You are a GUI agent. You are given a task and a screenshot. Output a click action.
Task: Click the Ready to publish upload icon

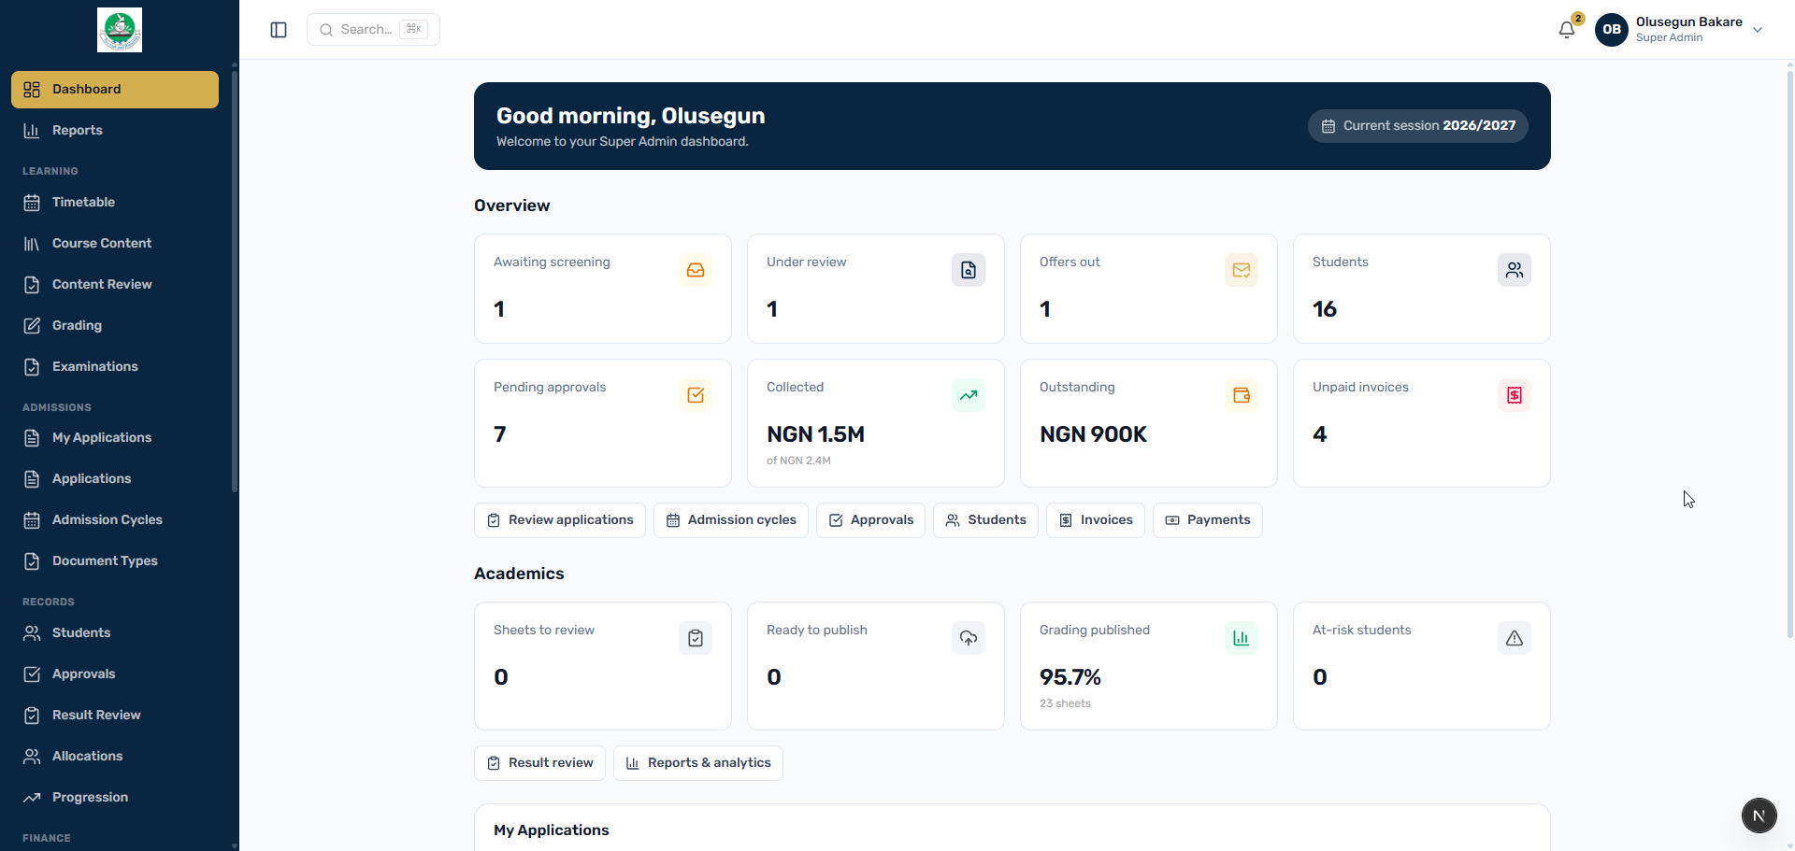pyautogui.click(x=969, y=638)
